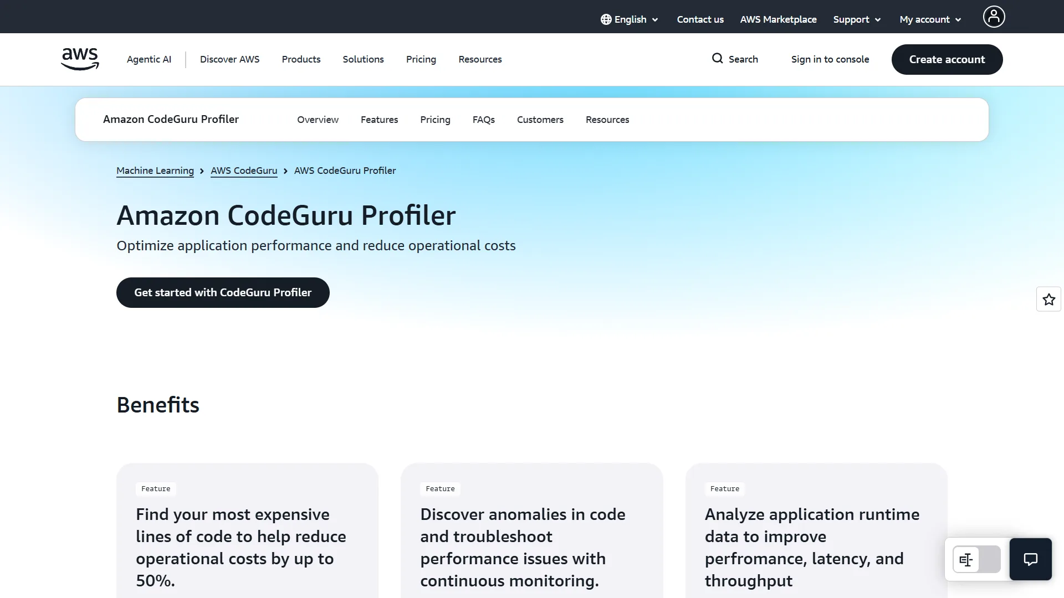Open the Products menu
This screenshot has width=1064, height=598.
(x=301, y=59)
